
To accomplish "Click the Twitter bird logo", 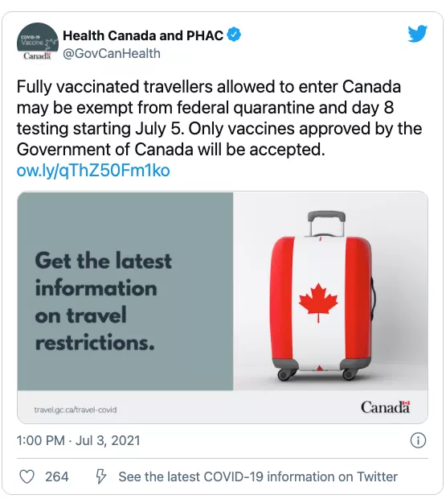I will tap(417, 34).
